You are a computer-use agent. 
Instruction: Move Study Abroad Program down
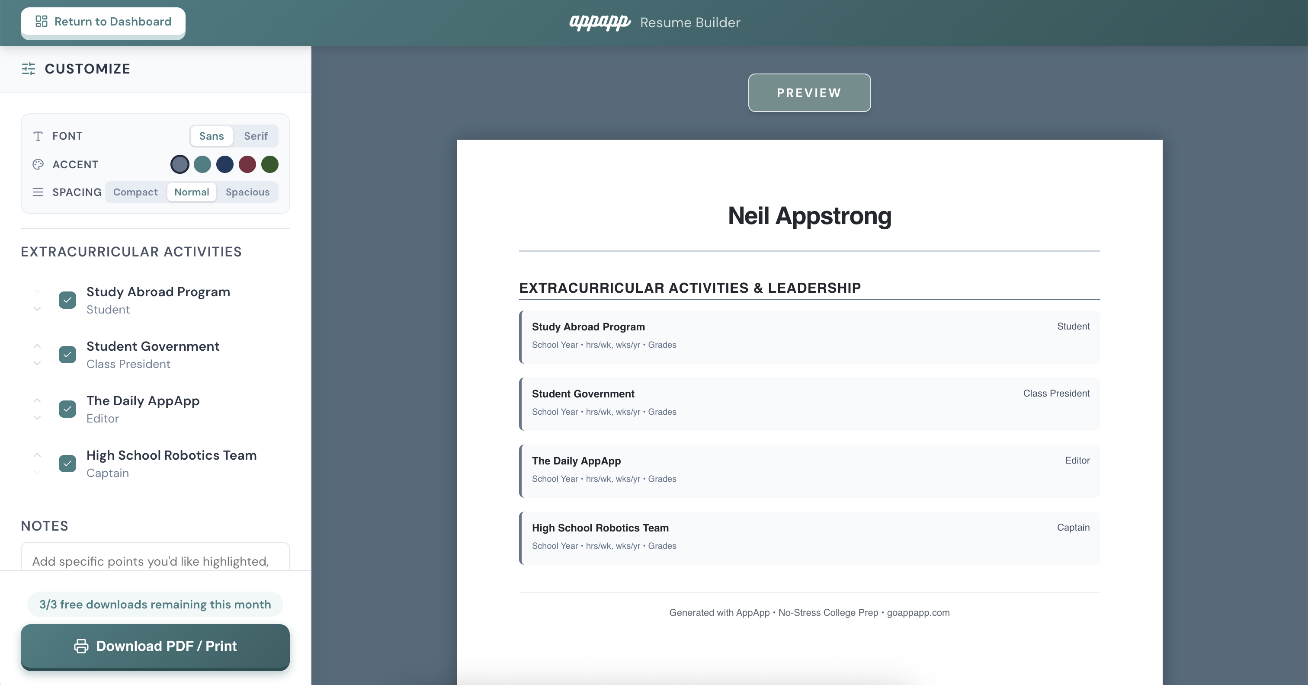tap(37, 309)
